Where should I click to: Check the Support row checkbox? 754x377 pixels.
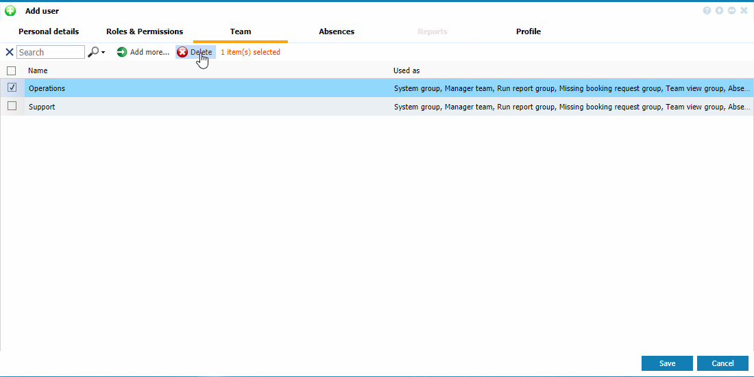[x=12, y=106]
